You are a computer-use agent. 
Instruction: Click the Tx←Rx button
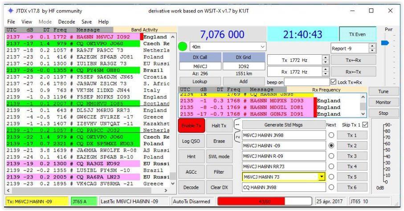pyautogui.click(x=353, y=60)
